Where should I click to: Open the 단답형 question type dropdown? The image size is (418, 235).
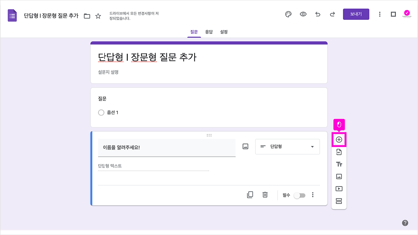point(287,147)
